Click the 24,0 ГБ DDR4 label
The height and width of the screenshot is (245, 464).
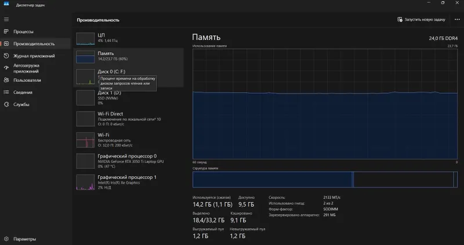coord(443,38)
